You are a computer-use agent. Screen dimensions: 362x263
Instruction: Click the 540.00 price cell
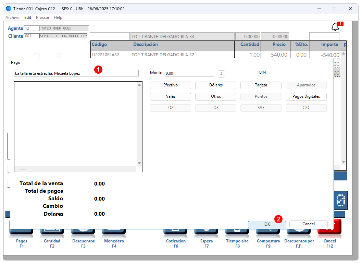point(275,55)
